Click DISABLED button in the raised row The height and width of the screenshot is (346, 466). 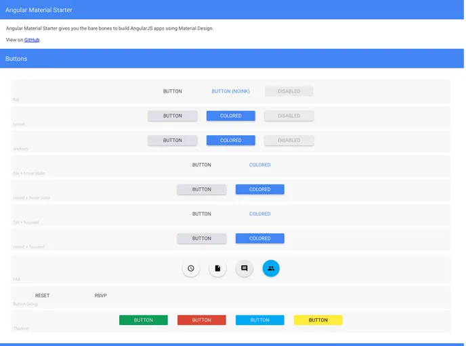coord(289,116)
